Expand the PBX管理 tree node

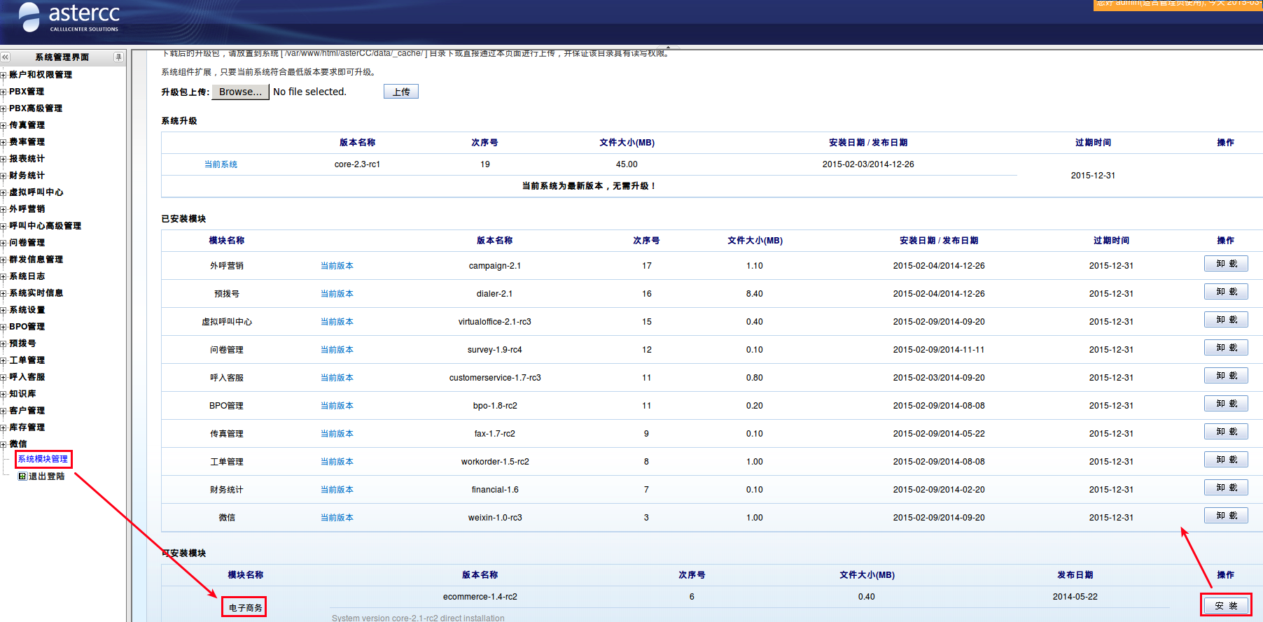(x=4, y=92)
